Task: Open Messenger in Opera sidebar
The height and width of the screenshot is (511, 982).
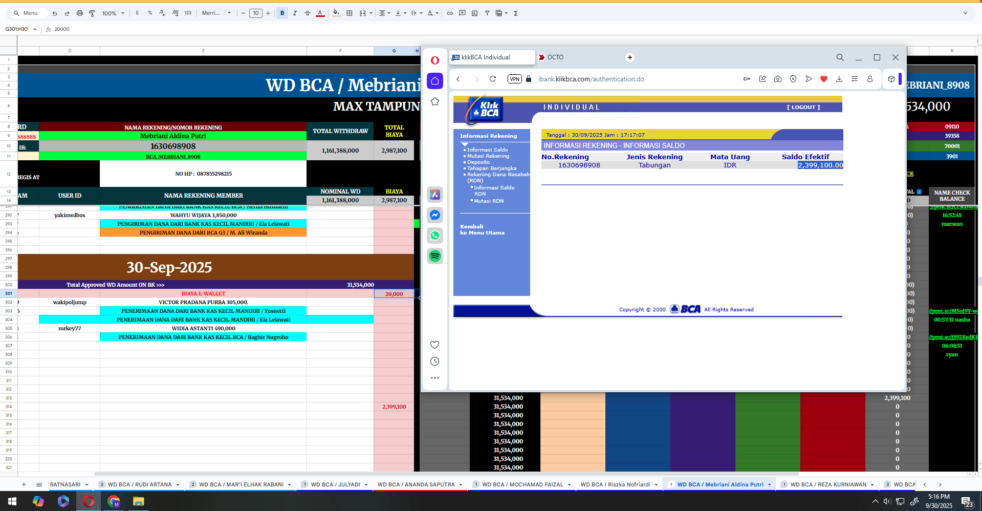Action: pyautogui.click(x=435, y=215)
